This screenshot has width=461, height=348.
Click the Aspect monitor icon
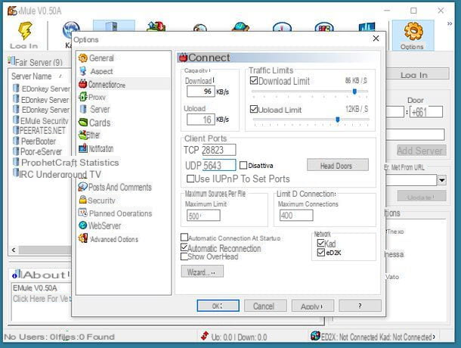[x=83, y=71]
